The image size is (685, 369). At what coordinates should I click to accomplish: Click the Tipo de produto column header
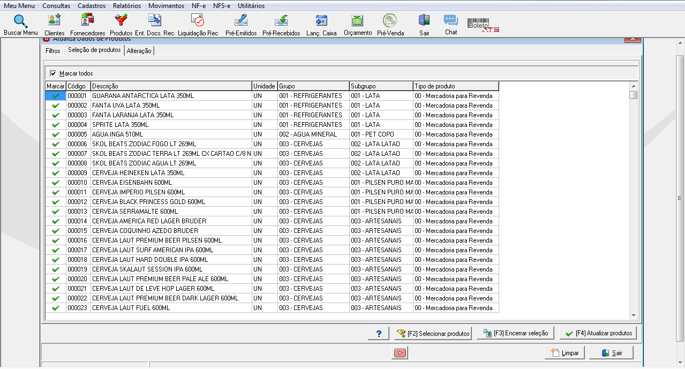(x=456, y=86)
